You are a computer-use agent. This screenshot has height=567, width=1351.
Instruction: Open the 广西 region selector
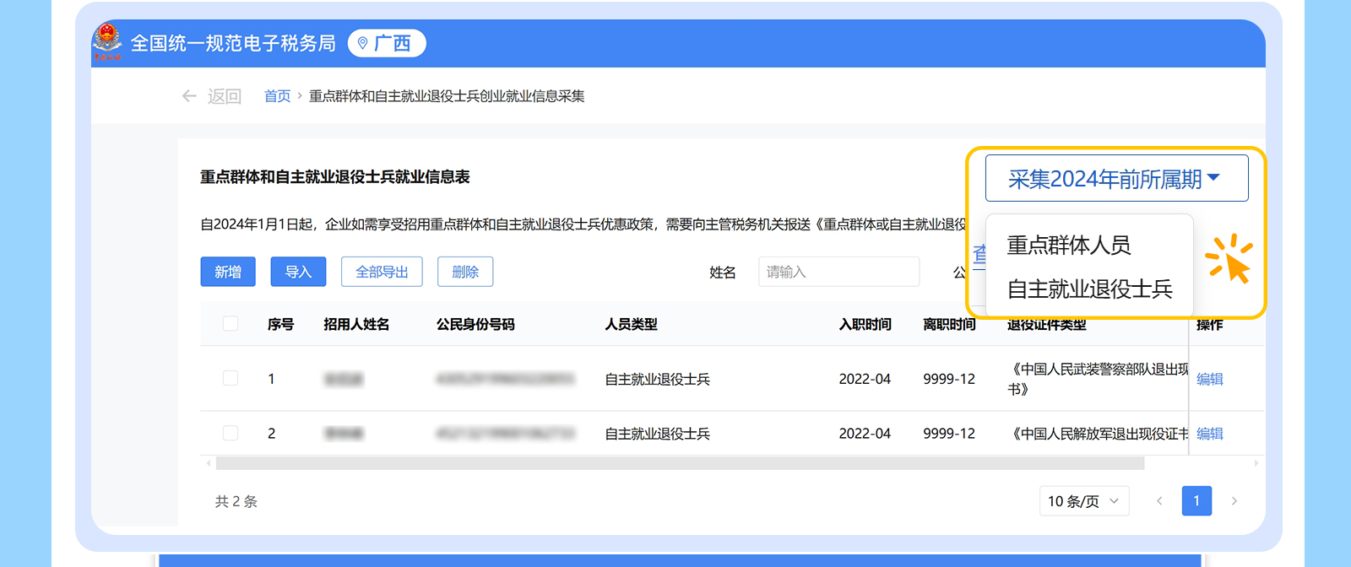(x=387, y=43)
